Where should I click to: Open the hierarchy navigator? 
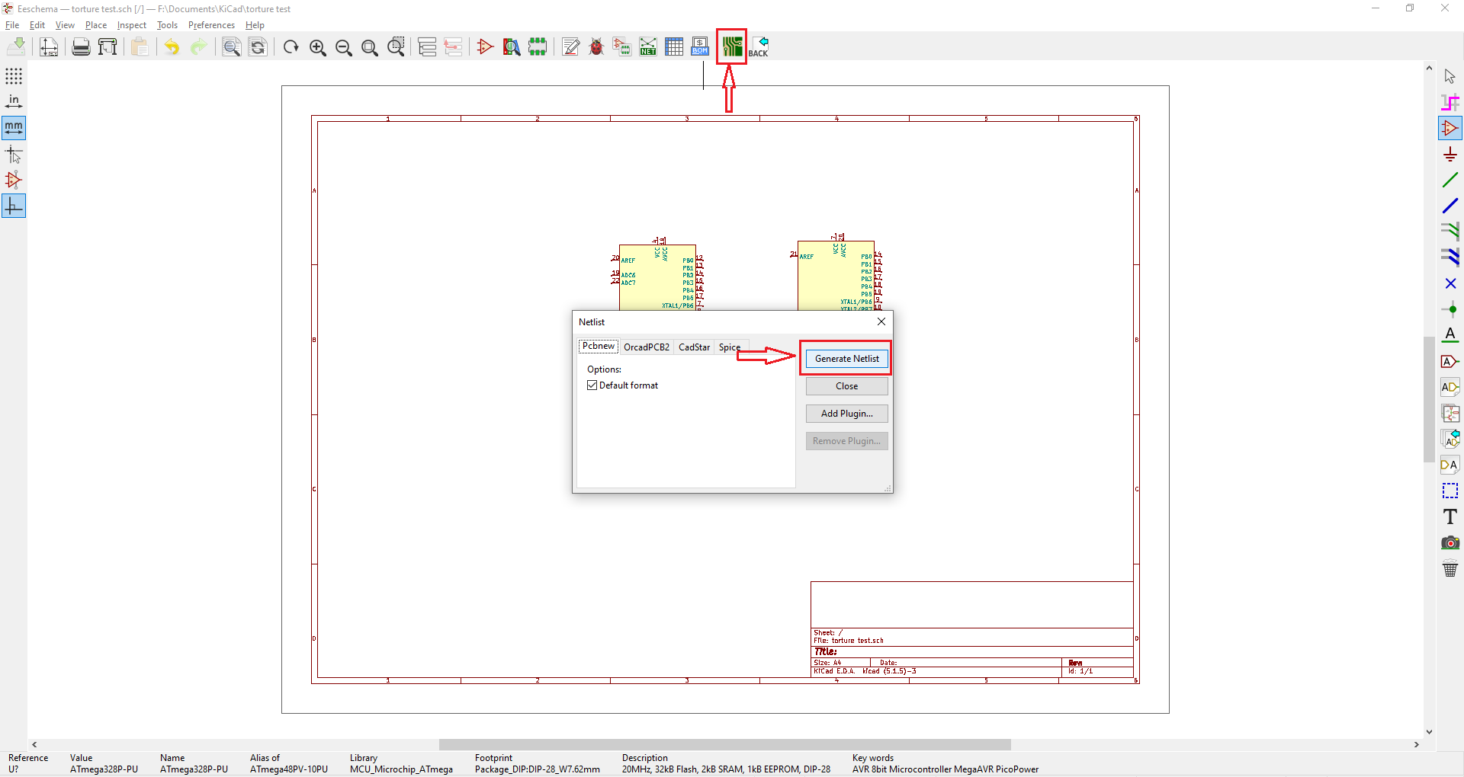pos(427,47)
